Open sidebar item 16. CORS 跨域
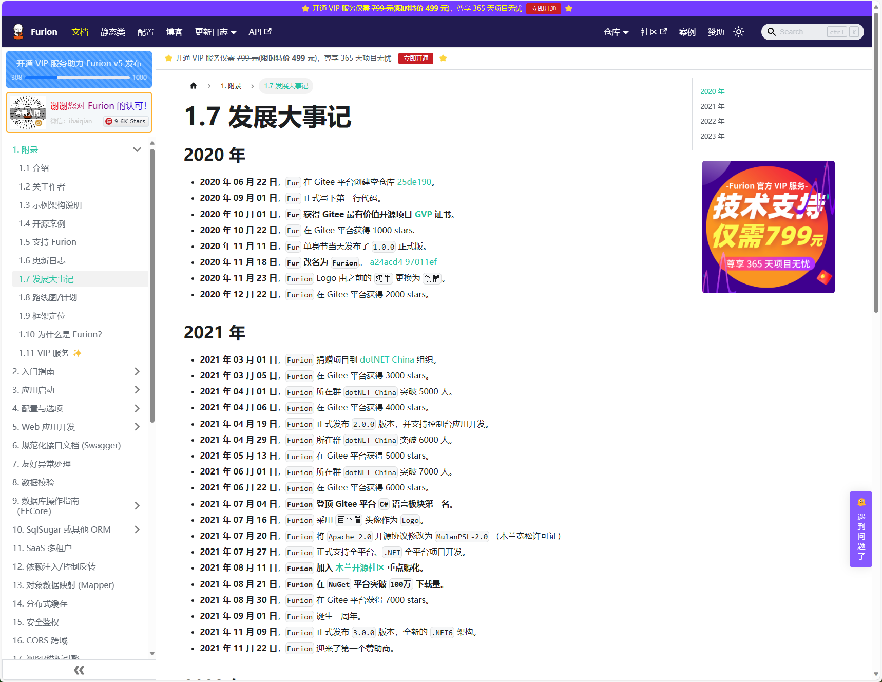Viewport: 882px width, 682px height. (77, 640)
